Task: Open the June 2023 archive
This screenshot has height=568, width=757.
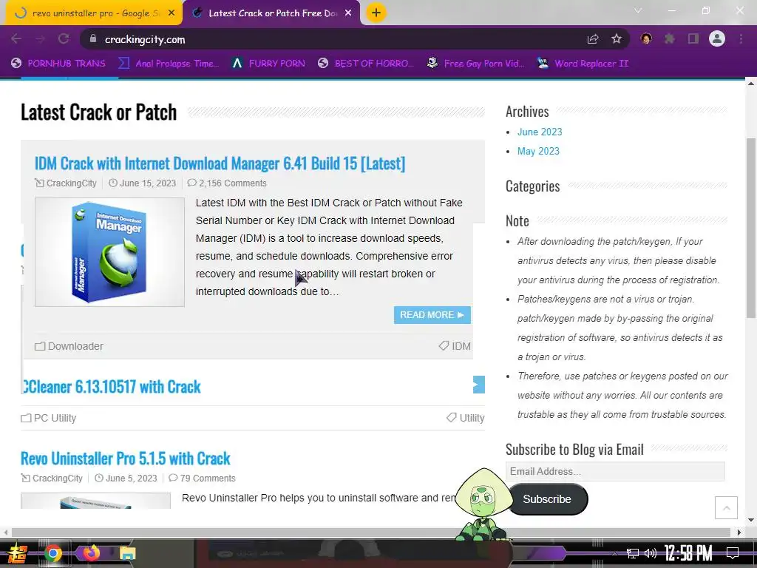Action: [x=540, y=132]
